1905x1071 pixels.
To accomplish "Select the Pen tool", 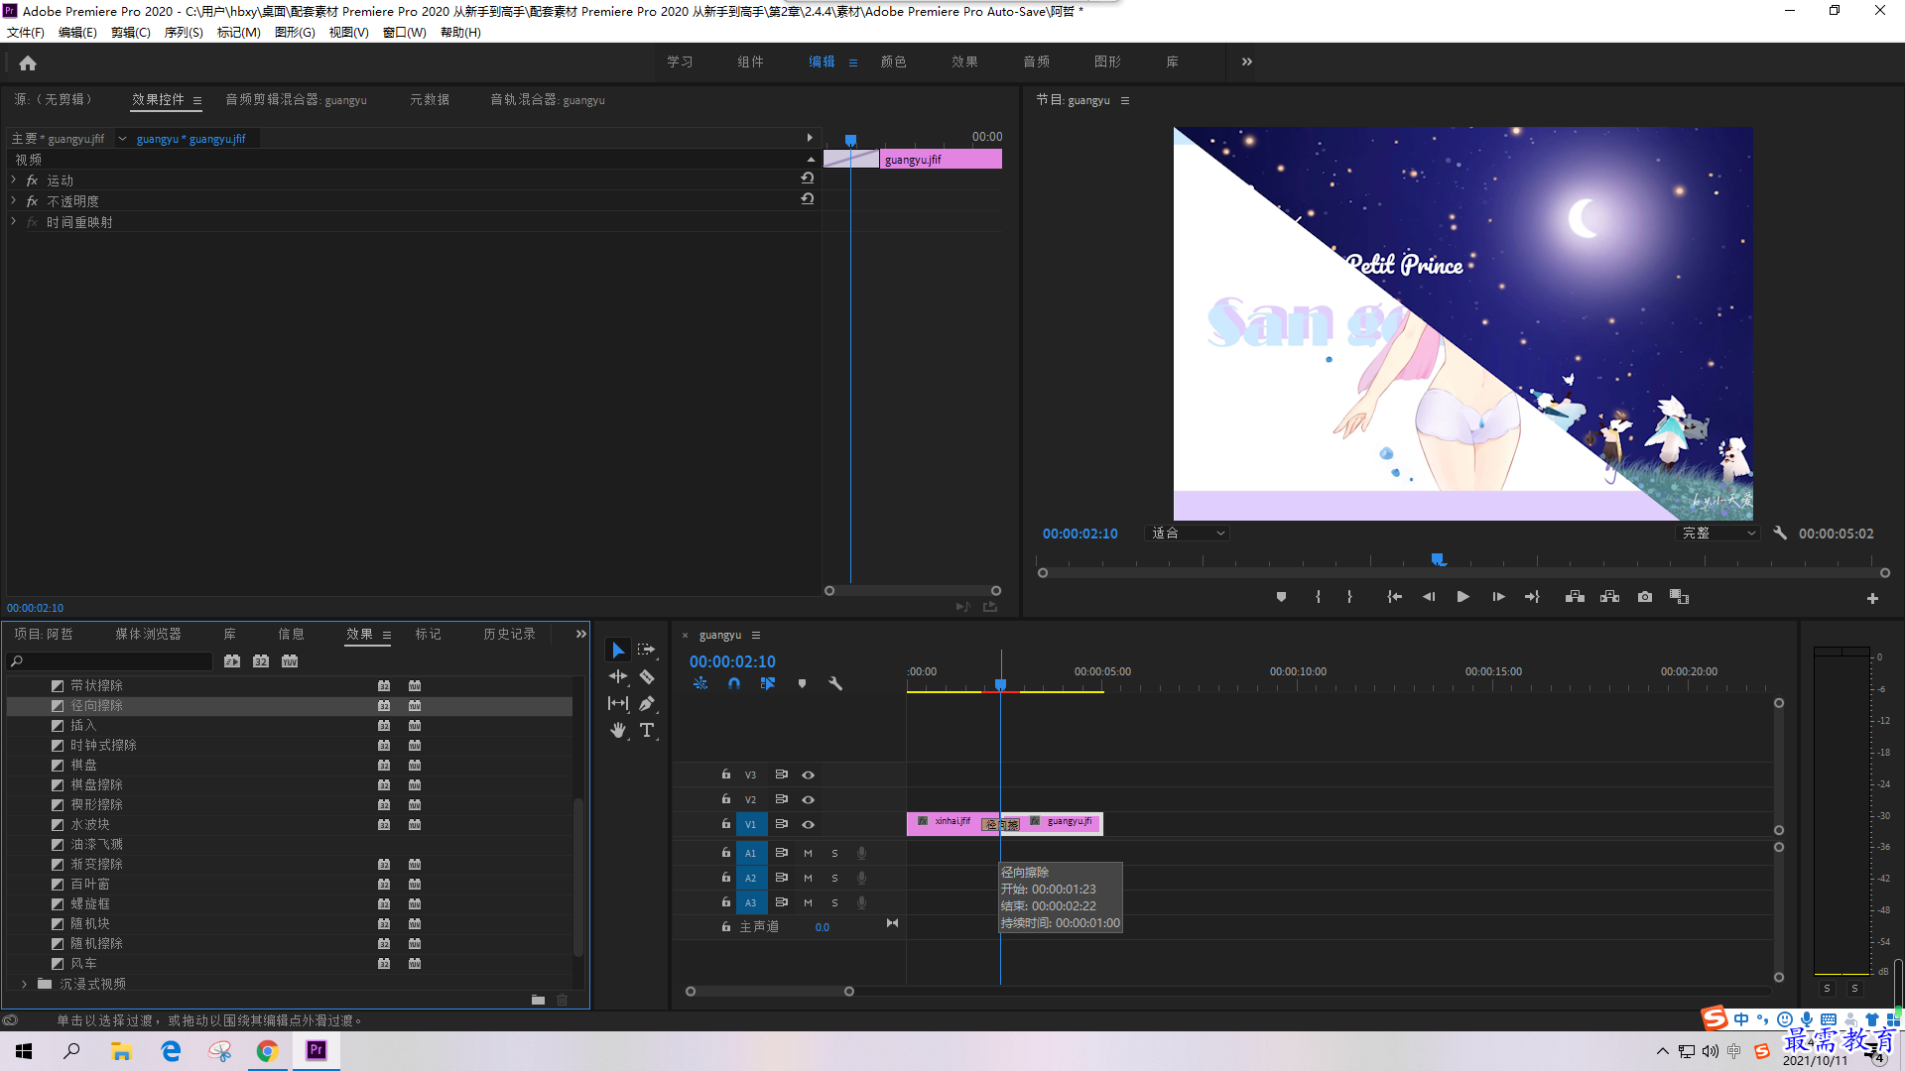I will (x=647, y=703).
